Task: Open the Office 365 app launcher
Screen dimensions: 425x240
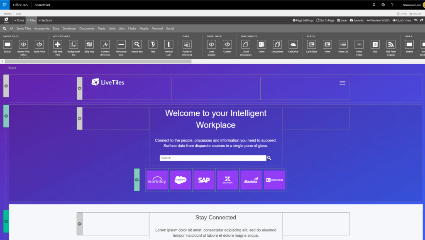Action: [5, 5]
